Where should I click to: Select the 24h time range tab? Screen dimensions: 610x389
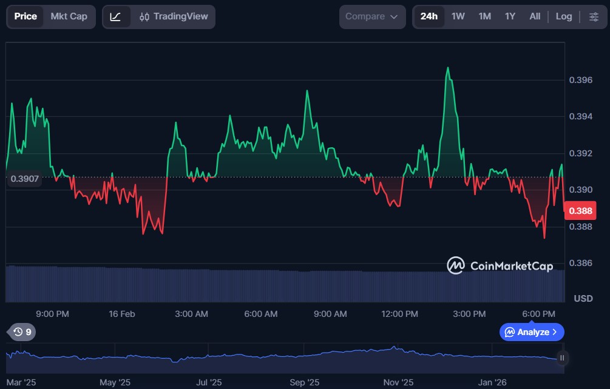[429, 16]
